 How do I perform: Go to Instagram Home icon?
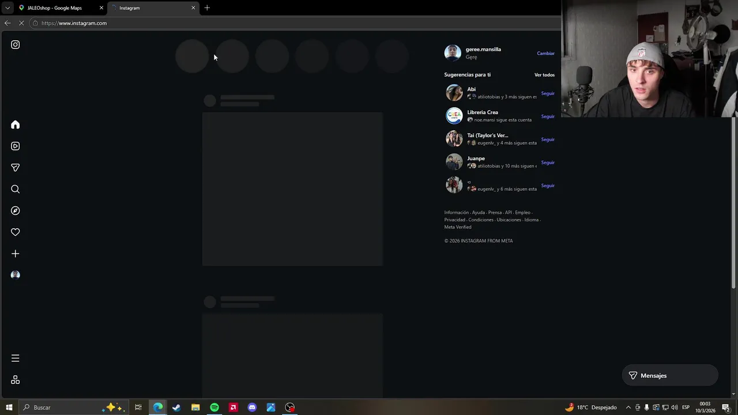coord(16,124)
